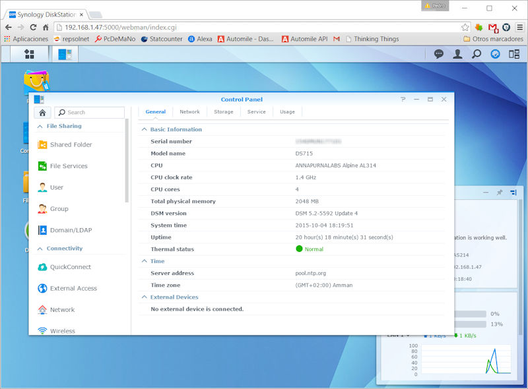
Task: Click the 0% usage bar in widget
Action: coord(470,314)
